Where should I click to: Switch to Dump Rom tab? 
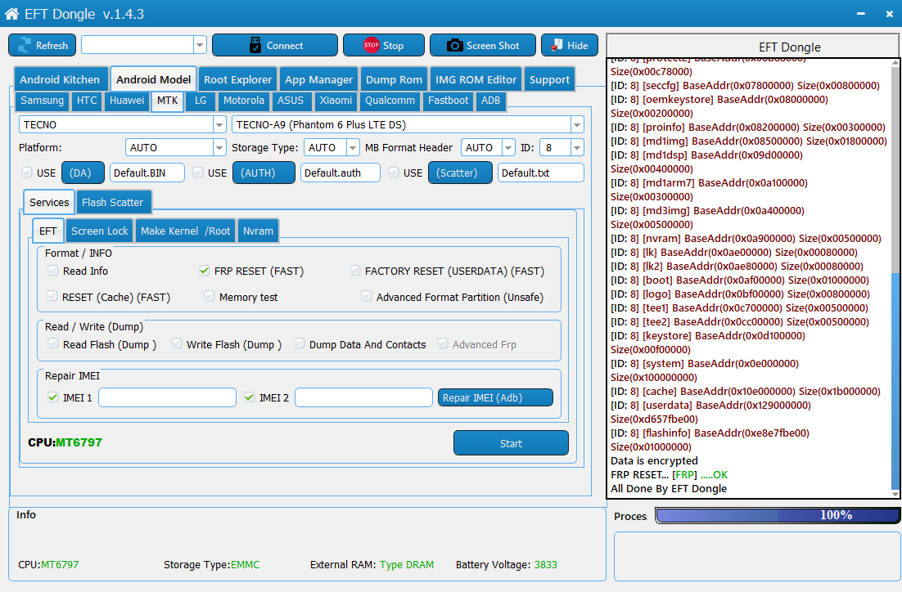coord(394,80)
